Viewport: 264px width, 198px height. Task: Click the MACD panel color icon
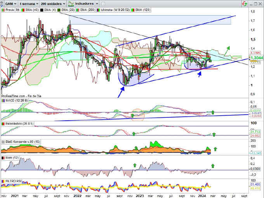3,101
